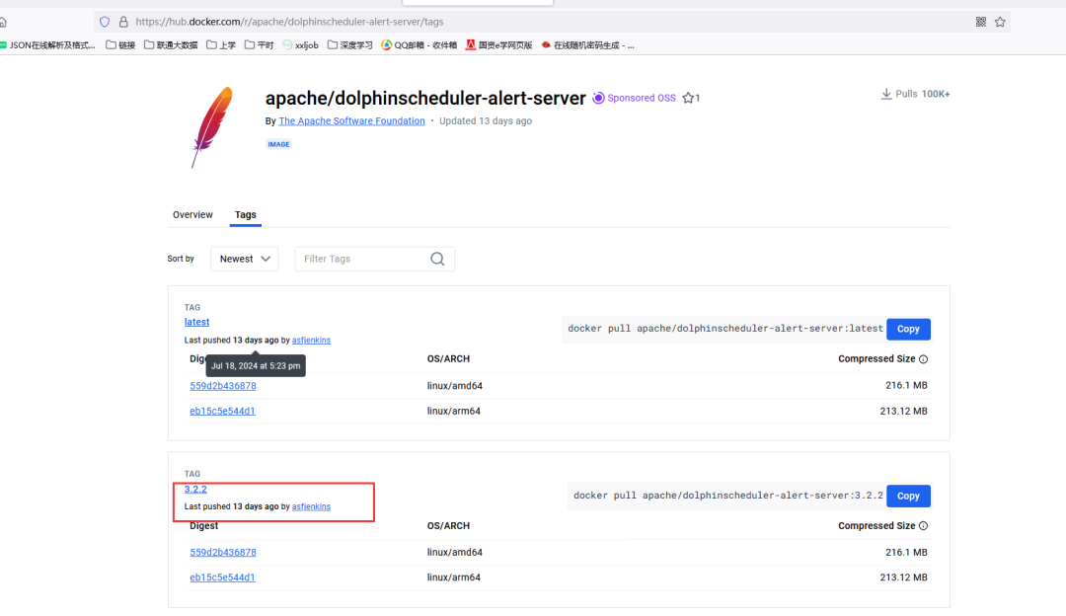Click 216.1 MB size in latest tag
This screenshot has height=616, width=1066.
coord(906,385)
